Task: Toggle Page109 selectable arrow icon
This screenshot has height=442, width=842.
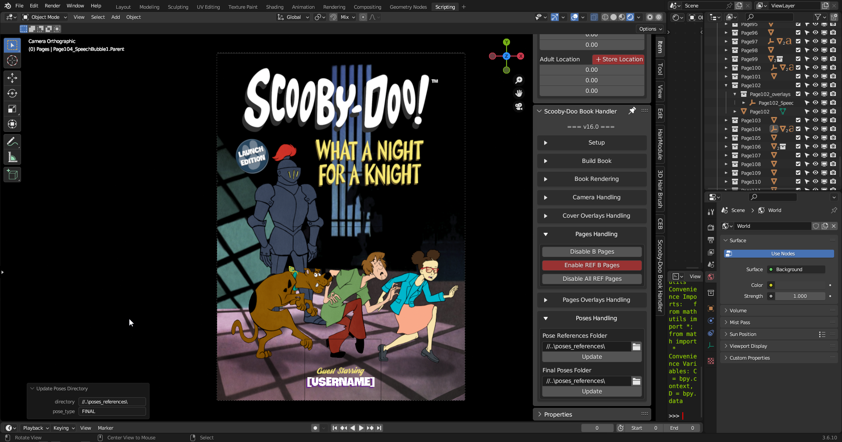Action: pyautogui.click(x=806, y=173)
